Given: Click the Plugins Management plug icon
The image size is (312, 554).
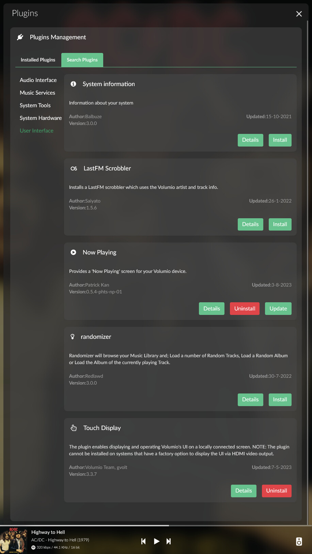Looking at the screenshot, I should [x=20, y=37].
